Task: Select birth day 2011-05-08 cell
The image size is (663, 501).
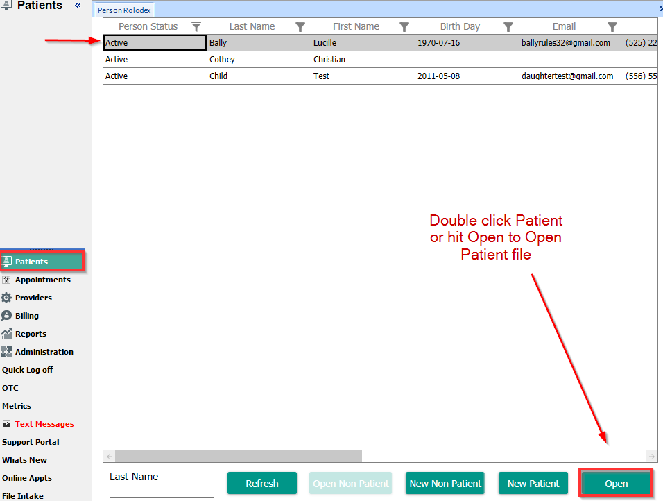Action: [467, 76]
